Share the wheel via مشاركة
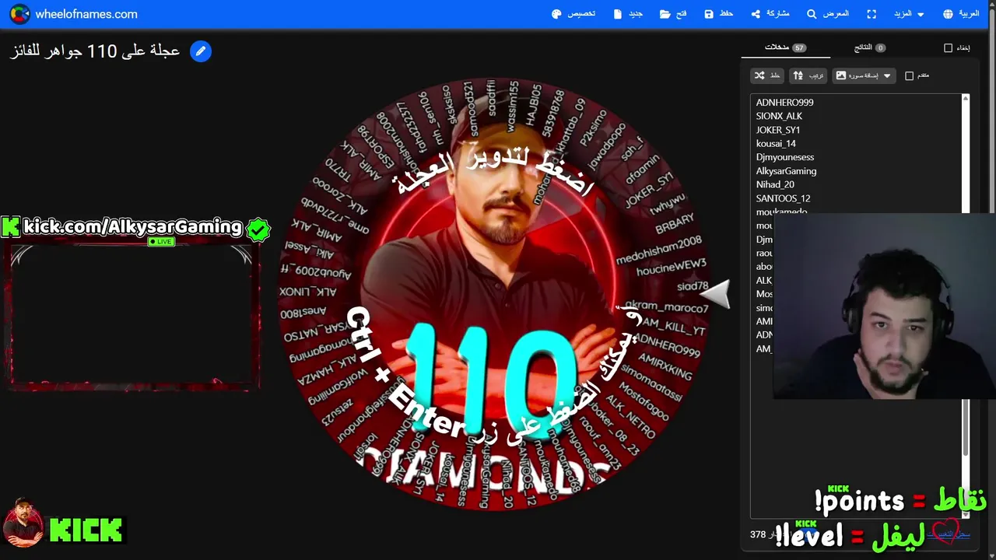This screenshot has width=996, height=560. [x=770, y=14]
